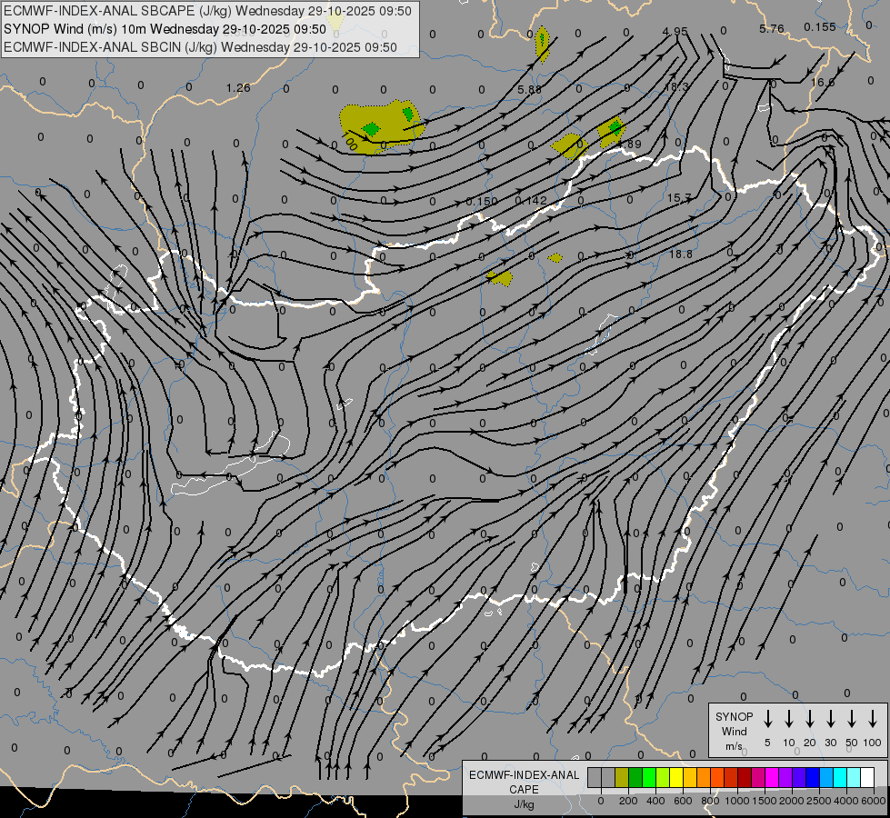Click the dark maroon swatch right of 1000

pos(745,777)
